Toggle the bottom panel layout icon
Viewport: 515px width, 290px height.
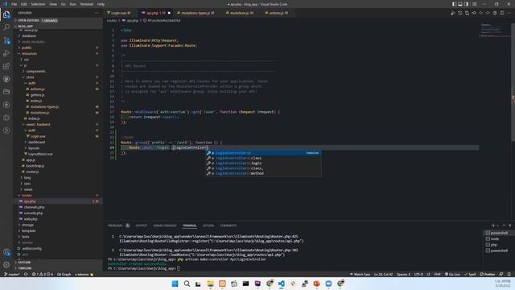(x=460, y=4)
